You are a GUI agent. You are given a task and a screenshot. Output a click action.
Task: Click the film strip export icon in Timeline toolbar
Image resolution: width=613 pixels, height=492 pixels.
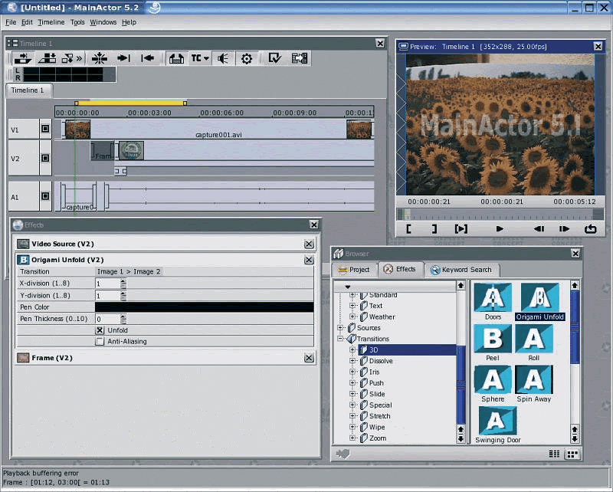click(300, 59)
